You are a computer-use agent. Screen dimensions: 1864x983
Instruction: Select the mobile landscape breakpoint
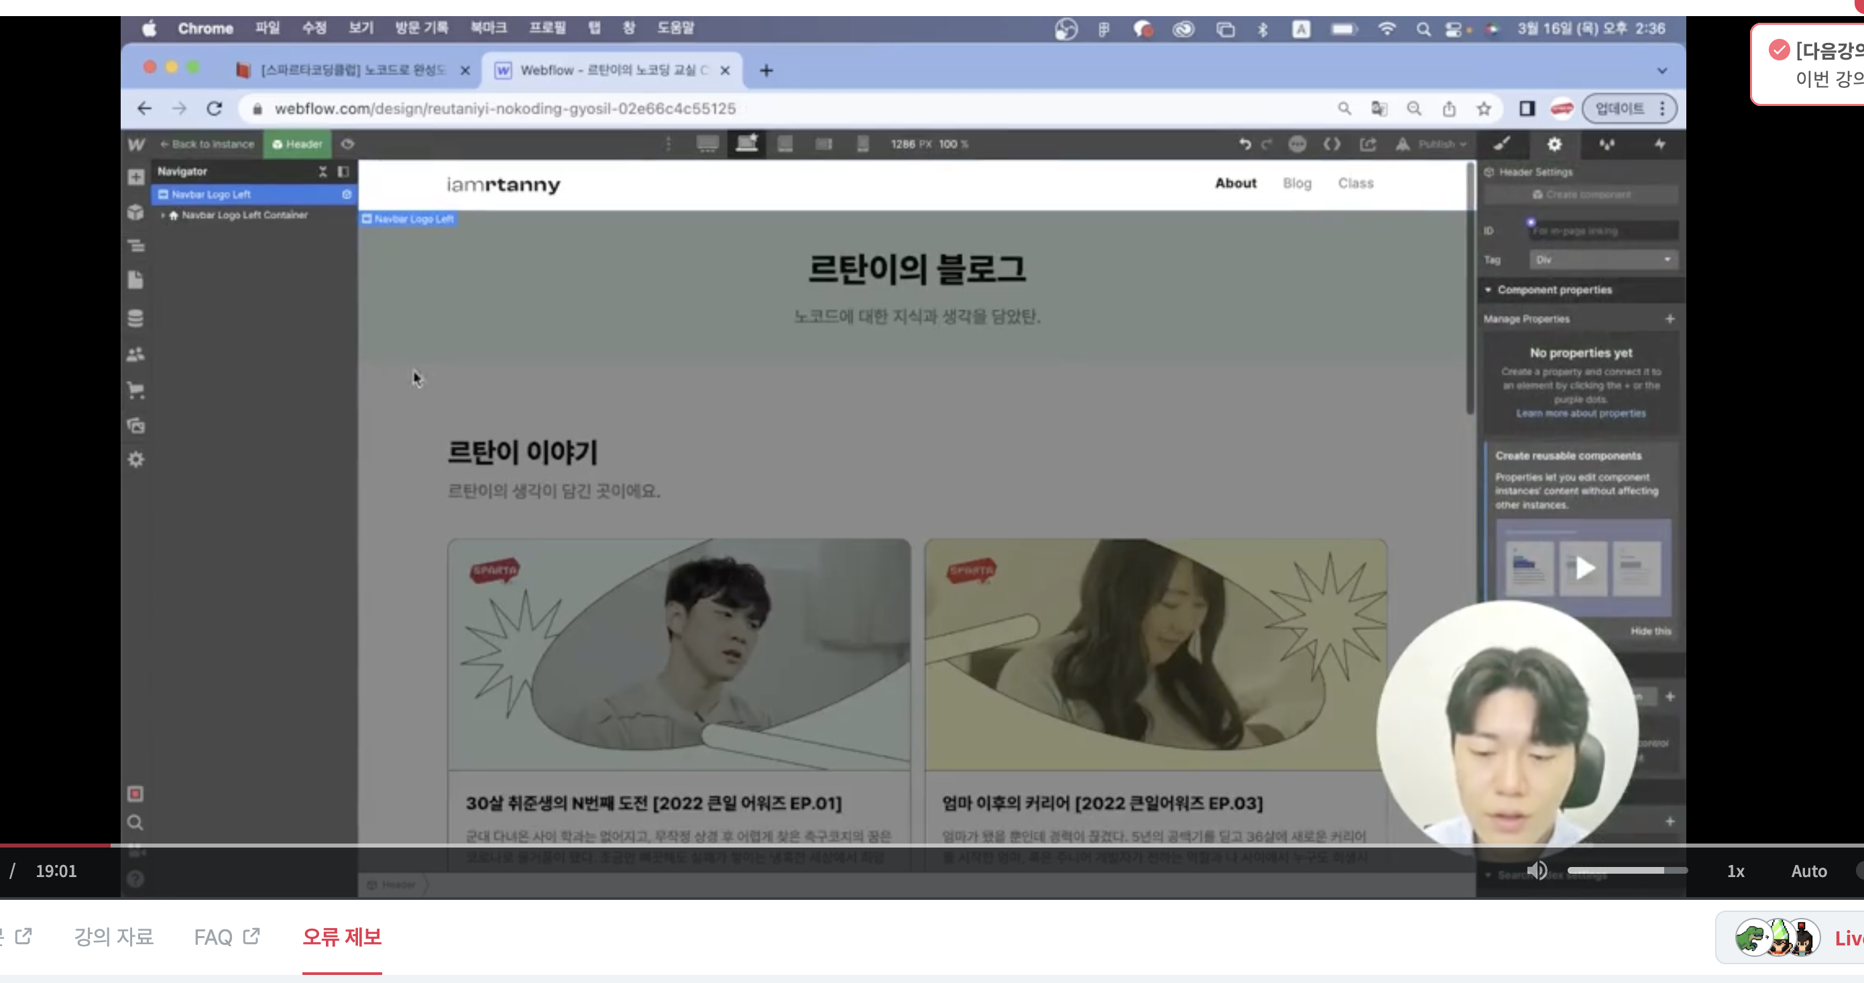pos(824,144)
